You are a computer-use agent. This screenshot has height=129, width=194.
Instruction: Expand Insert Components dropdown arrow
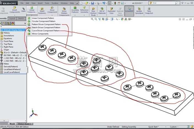point(15,15)
